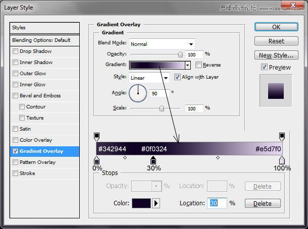Image resolution: width=308 pixels, height=229 pixels.
Task: Enable the Satin checkbox
Action: [15, 129]
